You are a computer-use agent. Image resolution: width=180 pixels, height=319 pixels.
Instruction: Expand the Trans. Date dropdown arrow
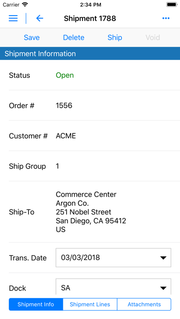[163, 258]
